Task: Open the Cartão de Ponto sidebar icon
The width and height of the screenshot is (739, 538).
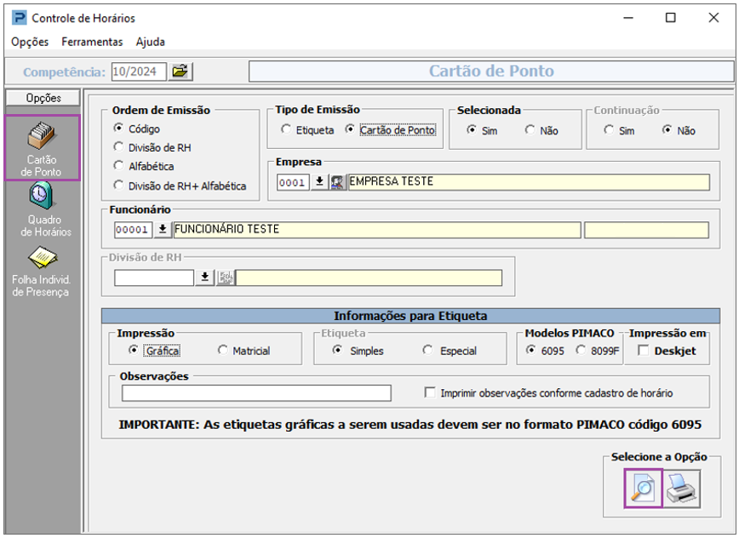Action: [x=43, y=147]
